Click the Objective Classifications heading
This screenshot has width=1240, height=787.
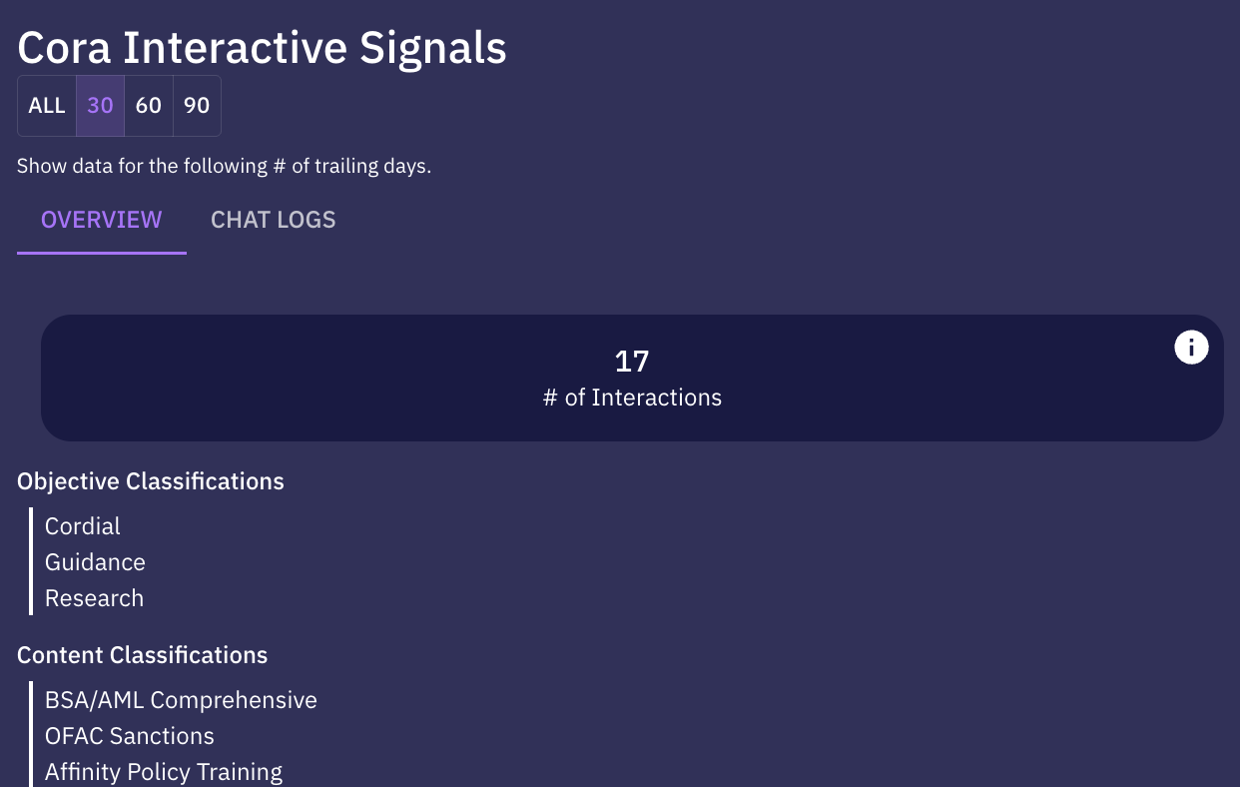click(x=151, y=481)
